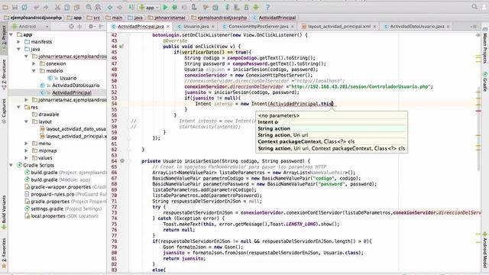Click the scroll from source target icon
Image resolution: width=489 pixels, height=275 pixels.
tap(71, 27)
